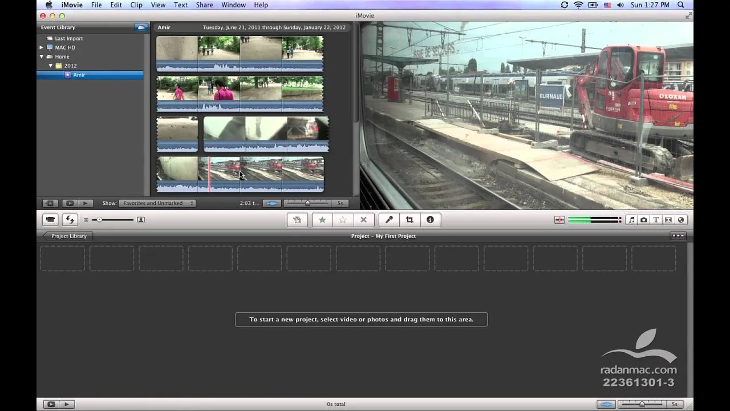730x411 pixels.
Task: Open the Edit menu
Action: coord(116,5)
